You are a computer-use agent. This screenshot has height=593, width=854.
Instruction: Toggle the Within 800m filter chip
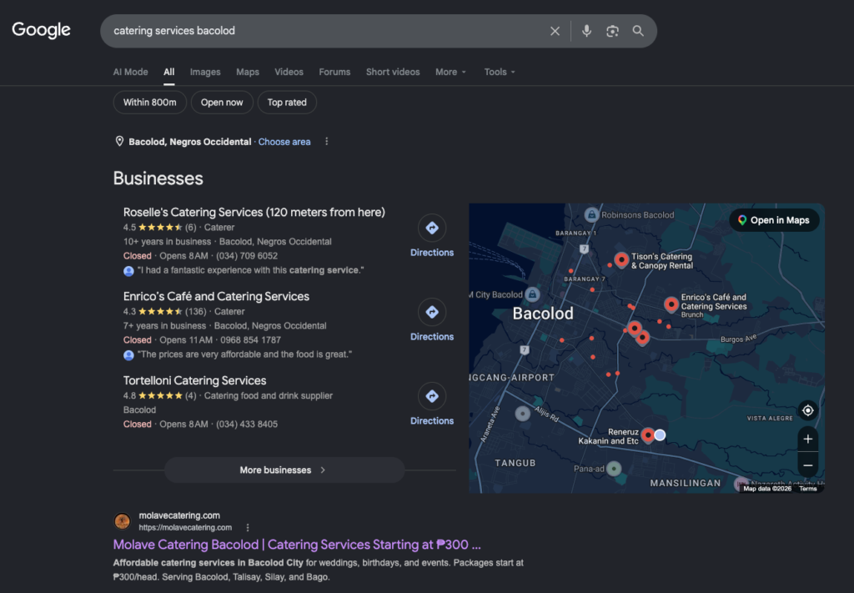pyautogui.click(x=150, y=103)
